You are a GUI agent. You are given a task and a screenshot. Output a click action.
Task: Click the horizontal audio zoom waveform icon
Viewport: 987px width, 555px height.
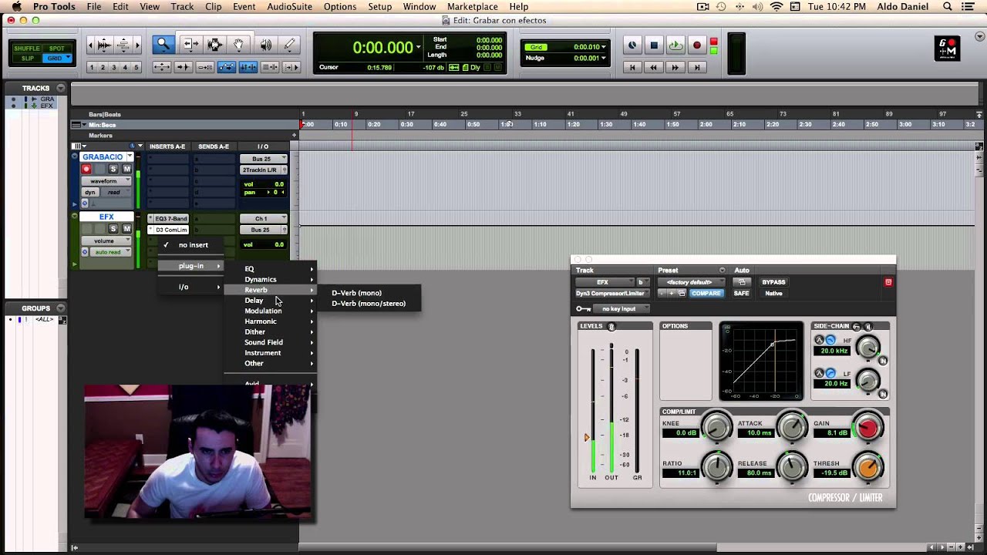coord(104,45)
